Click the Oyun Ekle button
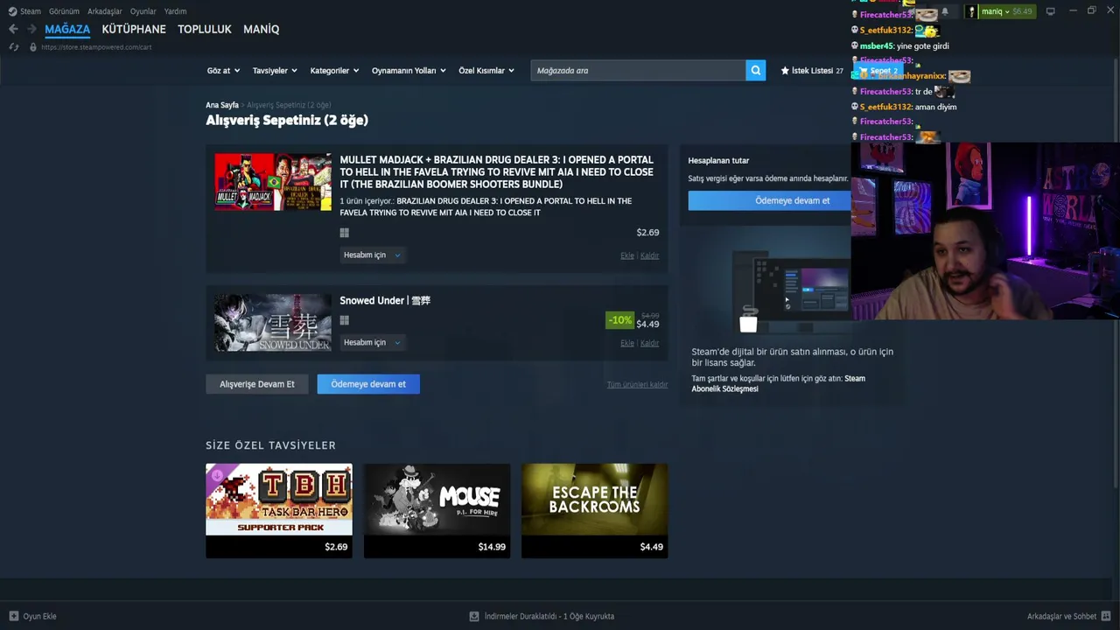Viewport: 1120px width, 630px height. coord(32,616)
